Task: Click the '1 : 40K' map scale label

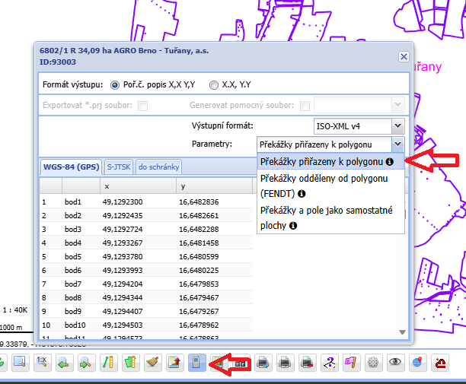Action: tap(15, 310)
